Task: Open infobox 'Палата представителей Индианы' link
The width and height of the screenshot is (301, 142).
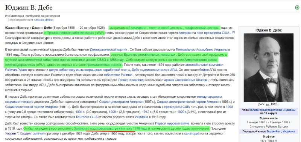Action: 272,110
